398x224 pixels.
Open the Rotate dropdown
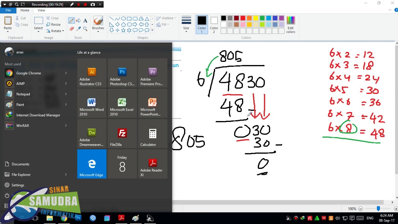[55, 31]
